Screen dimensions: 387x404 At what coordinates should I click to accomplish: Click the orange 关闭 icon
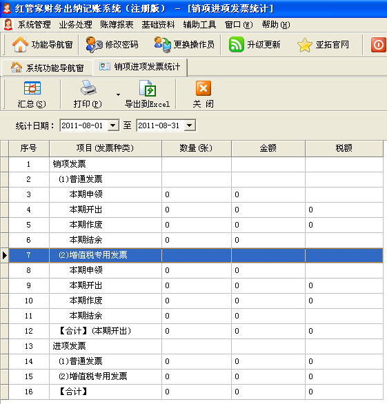pyautogui.click(x=204, y=88)
